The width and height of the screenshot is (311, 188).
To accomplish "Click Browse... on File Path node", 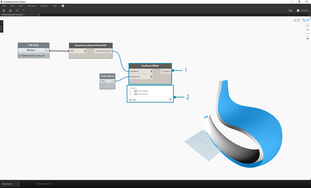I will click(x=31, y=50).
